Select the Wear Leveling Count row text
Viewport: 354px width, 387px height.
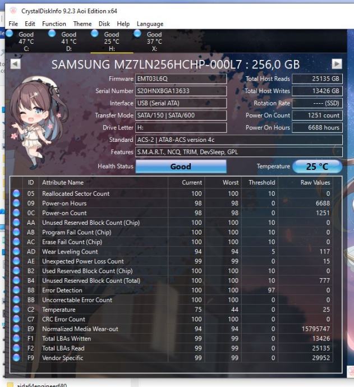click(70, 251)
